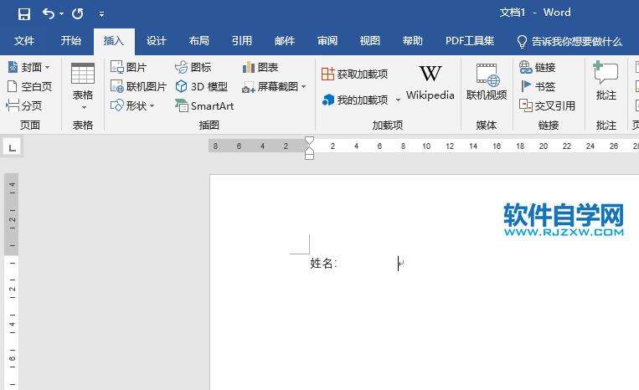
Task: Click the Save icon in quick access toolbar
Action: click(x=24, y=14)
